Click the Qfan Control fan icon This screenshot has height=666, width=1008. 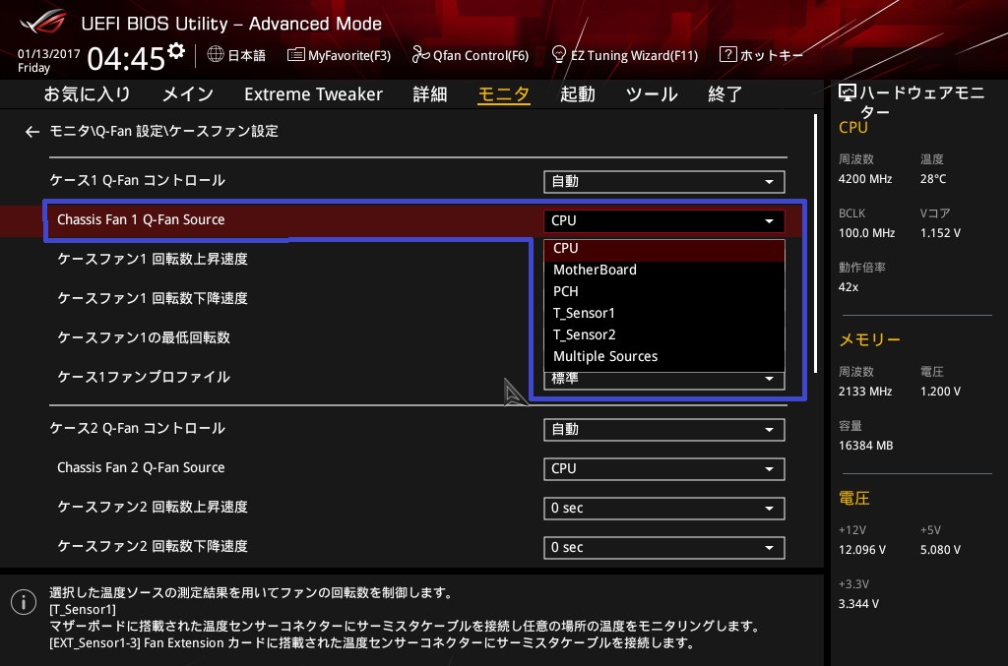(x=420, y=54)
